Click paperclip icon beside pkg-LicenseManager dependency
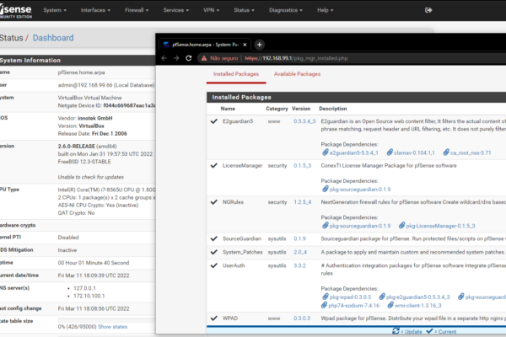506x337 pixels. [x=401, y=226]
